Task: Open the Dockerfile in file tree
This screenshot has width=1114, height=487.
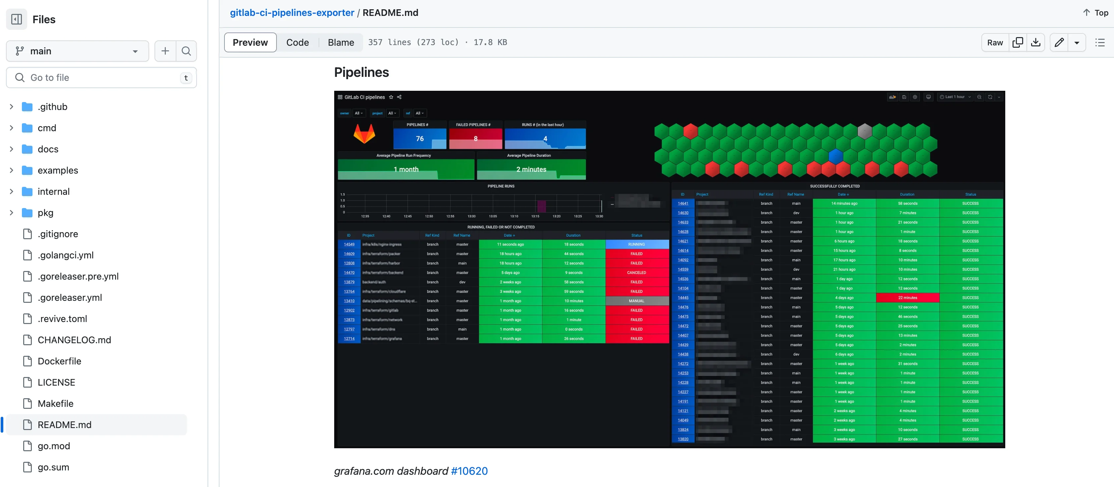Action: (59, 361)
